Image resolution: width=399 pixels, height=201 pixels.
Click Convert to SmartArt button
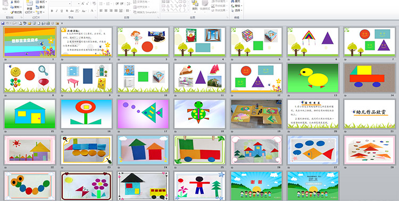click(x=146, y=12)
